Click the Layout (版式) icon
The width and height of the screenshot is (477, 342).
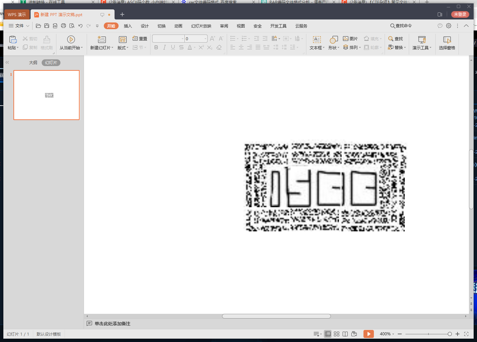(123, 40)
